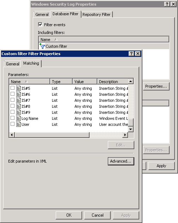Viewport: 178px width, 223px height.
Task: Check the IS#9 parameter checkbox
Action: pyautogui.click(x=12, y=112)
